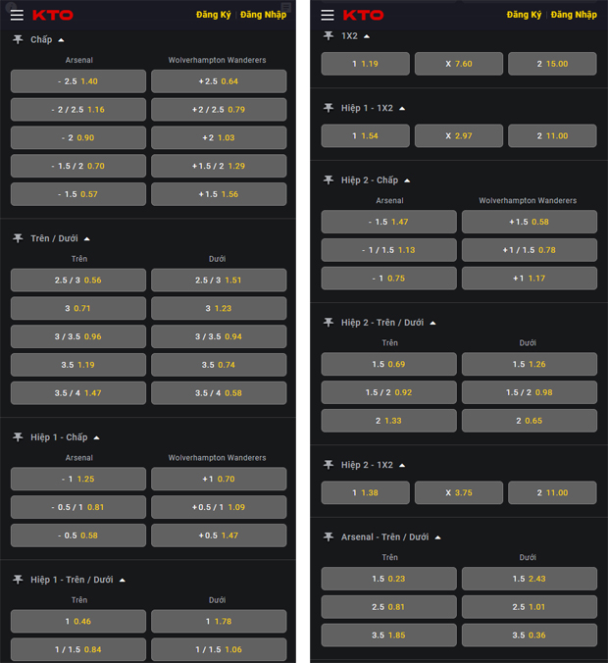Pin the Hiệp 1 - 1X2 section
The width and height of the screenshot is (608, 663).
point(329,108)
